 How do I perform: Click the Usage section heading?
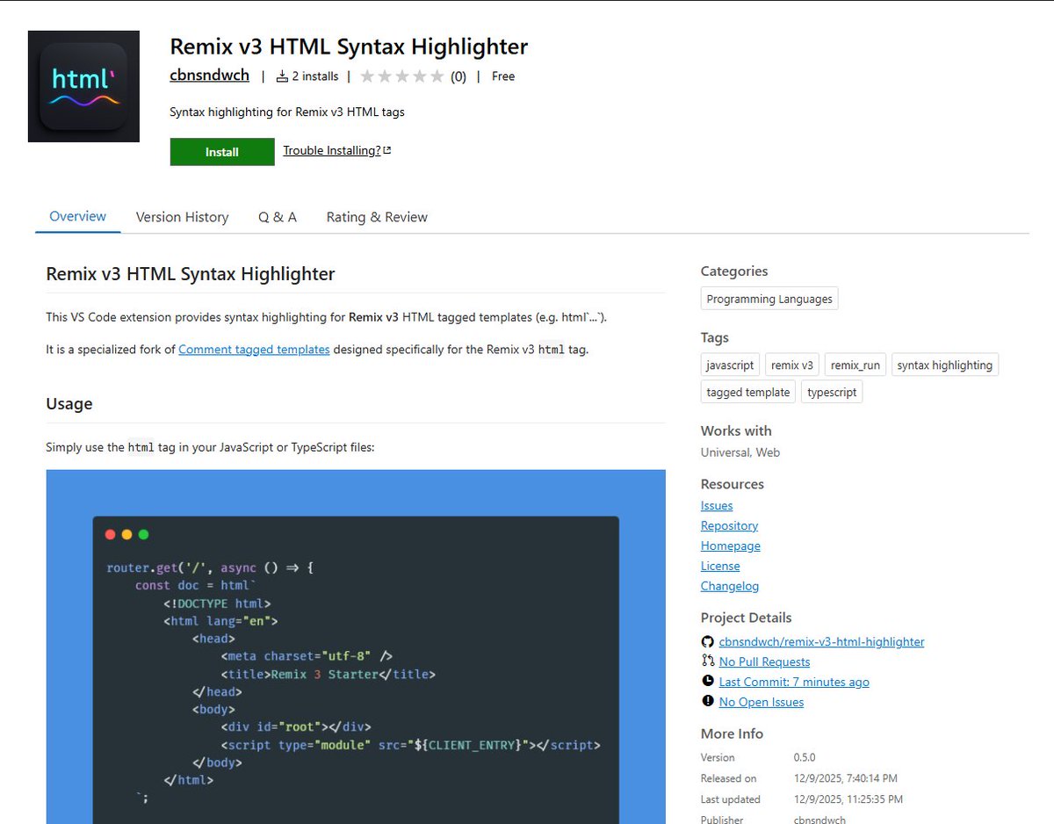[x=69, y=404]
